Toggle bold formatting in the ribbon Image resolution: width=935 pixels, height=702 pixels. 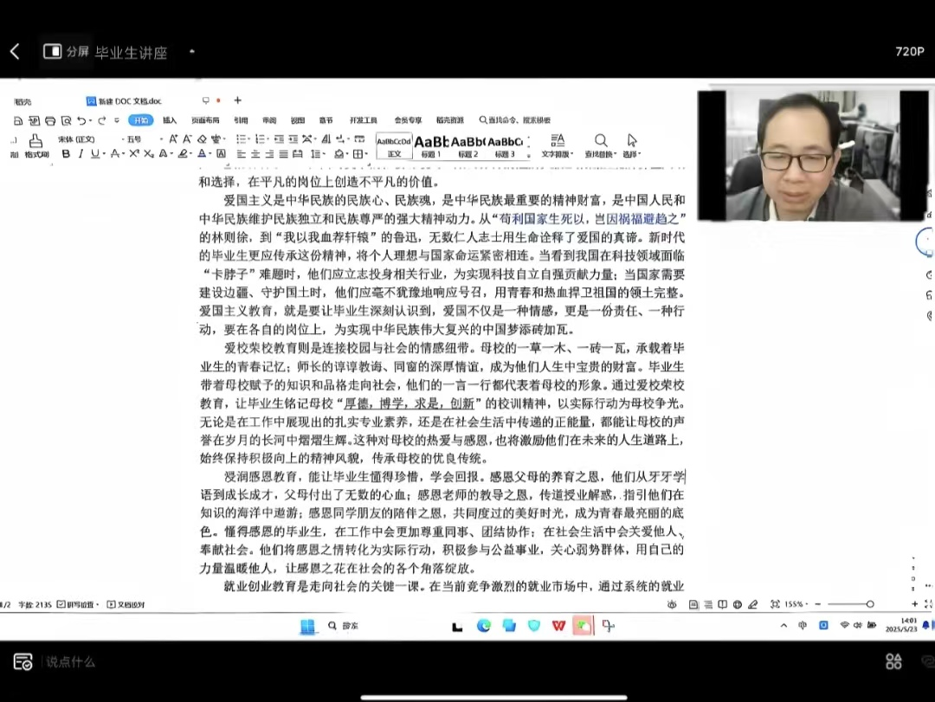point(66,154)
